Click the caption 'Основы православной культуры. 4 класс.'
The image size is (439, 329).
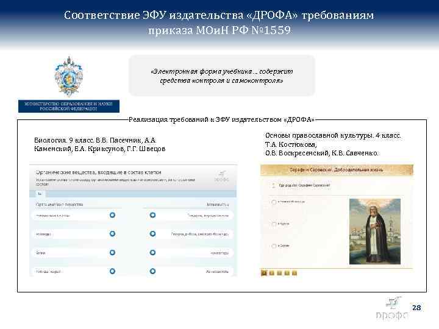tap(333, 136)
